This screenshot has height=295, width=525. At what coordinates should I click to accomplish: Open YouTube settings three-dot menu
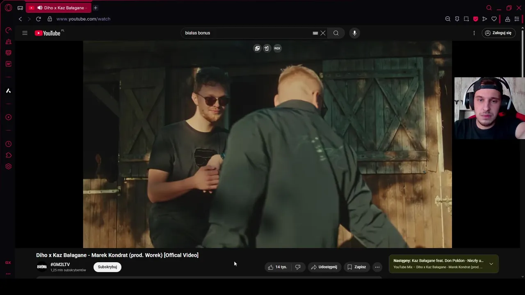[x=474, y=33]
